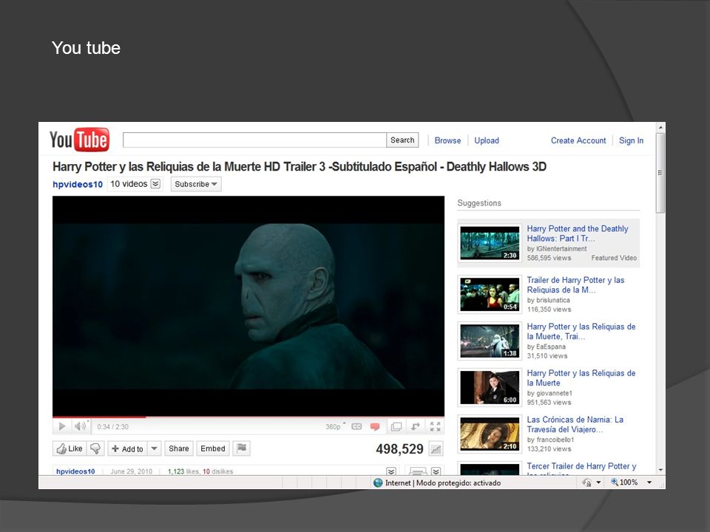Click the scrollbar up arrow

pos(660,128)
